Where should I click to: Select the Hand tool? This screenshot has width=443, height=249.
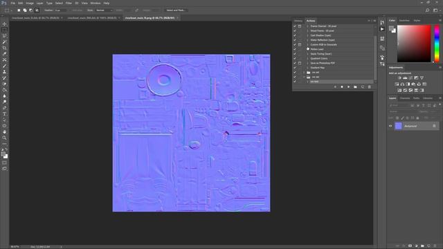[x=4, y=132]
